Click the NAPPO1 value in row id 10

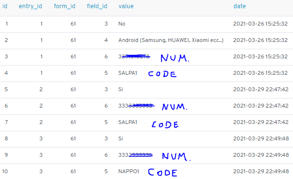[x=129, y=171]
